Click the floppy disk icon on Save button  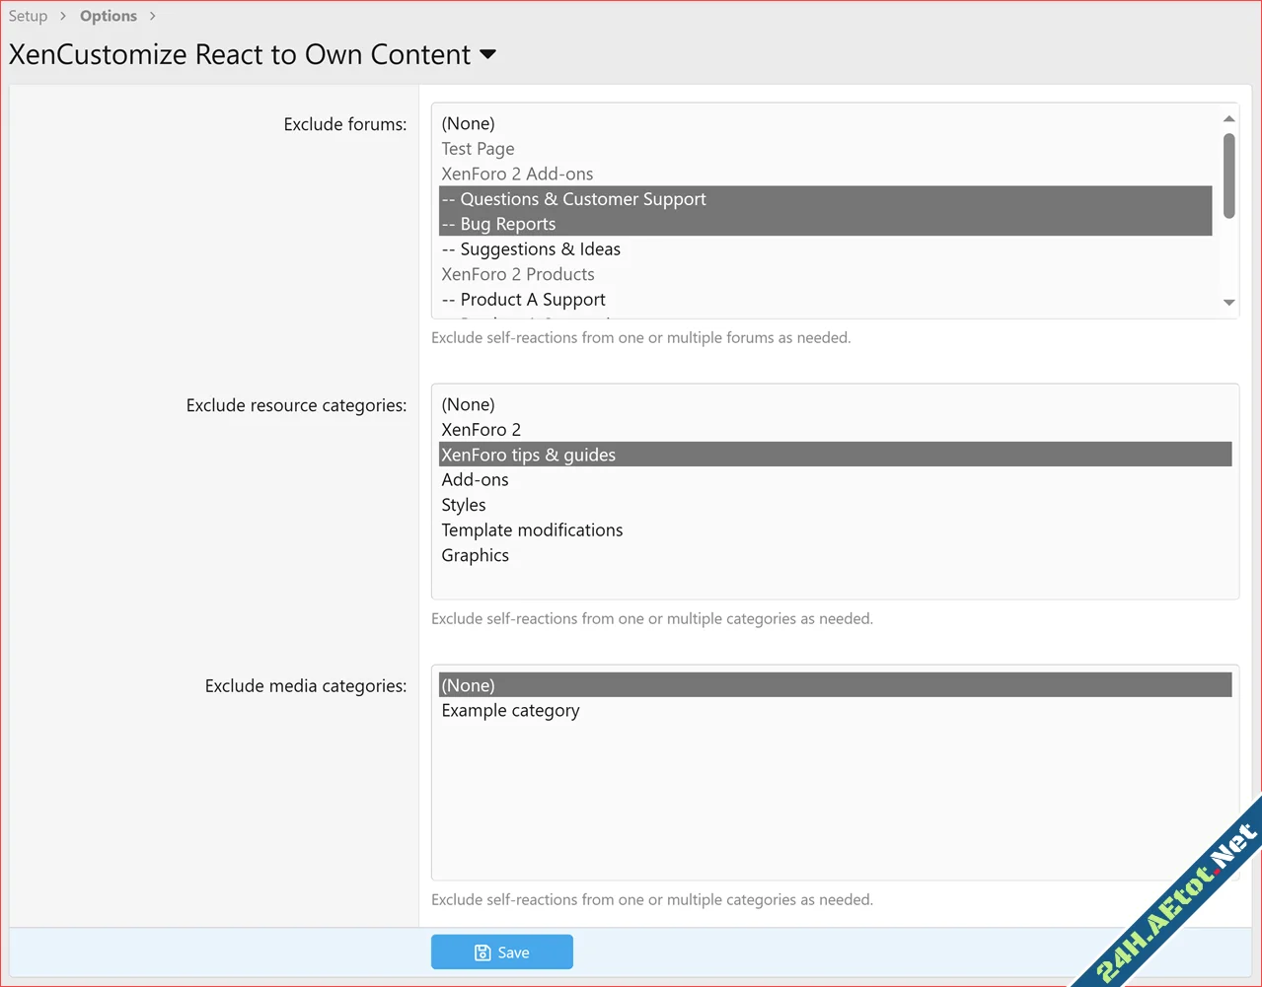tap(483, 952)
